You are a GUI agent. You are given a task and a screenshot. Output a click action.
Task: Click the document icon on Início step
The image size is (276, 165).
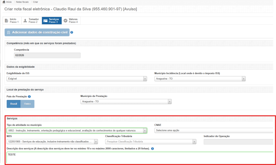[x=6, y=21]
